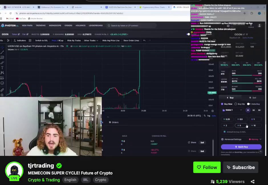The width and height of the screenshot is (268, 185).
Task: Click the Quick Buy button
Action: (241, 147)
